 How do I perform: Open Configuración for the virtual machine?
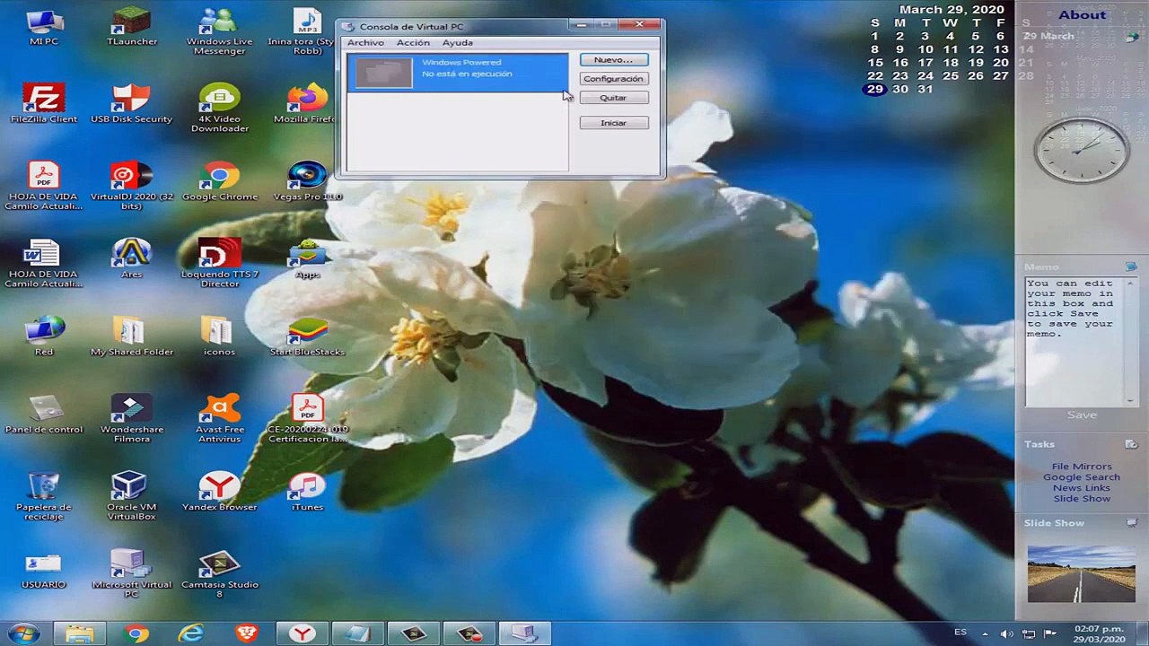[614, 79]
